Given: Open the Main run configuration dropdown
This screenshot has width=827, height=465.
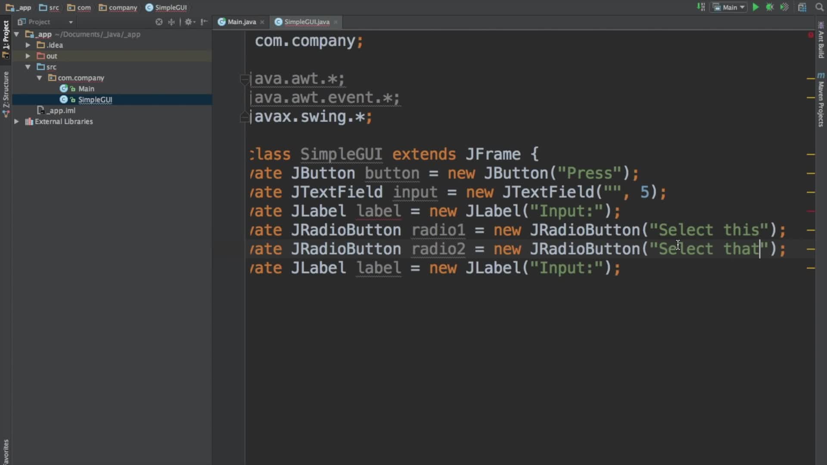Looking at the screenshot, I should coord(729,7).
